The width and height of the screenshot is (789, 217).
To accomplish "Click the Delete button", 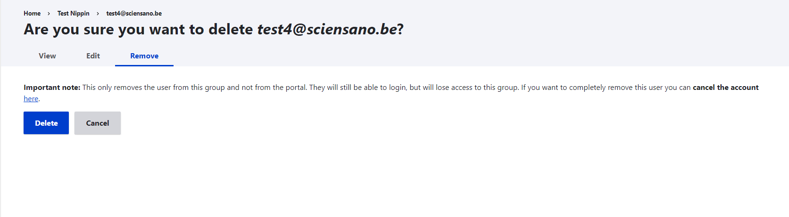I will (46, 123).
